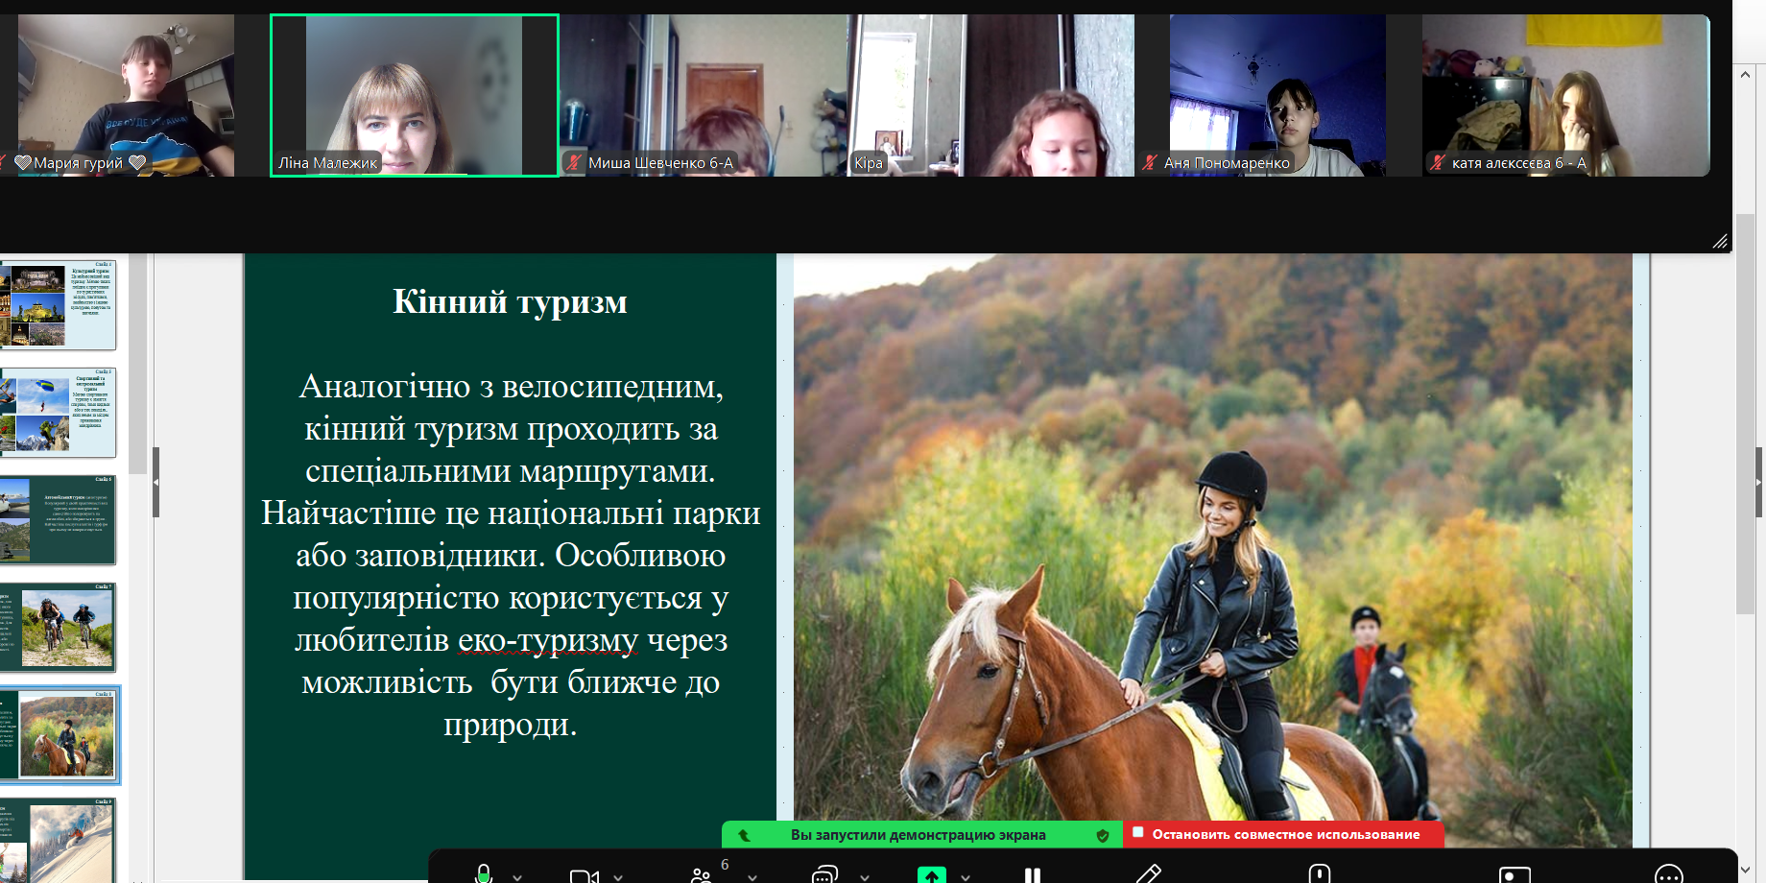The image size is (1766, 883).
Task: Pause the screen share
Action: pos(1033,875)
